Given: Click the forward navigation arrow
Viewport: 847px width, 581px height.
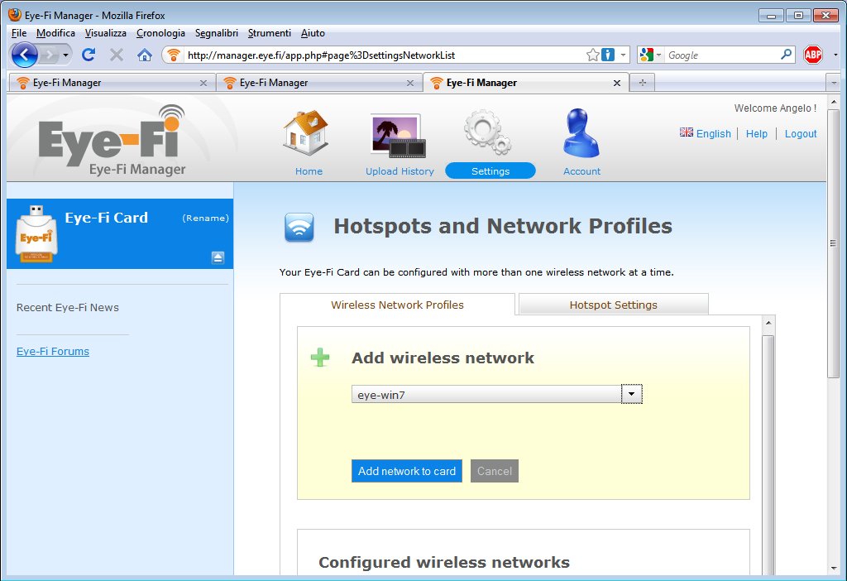Looking at the screenshot, I should [50, 55].
